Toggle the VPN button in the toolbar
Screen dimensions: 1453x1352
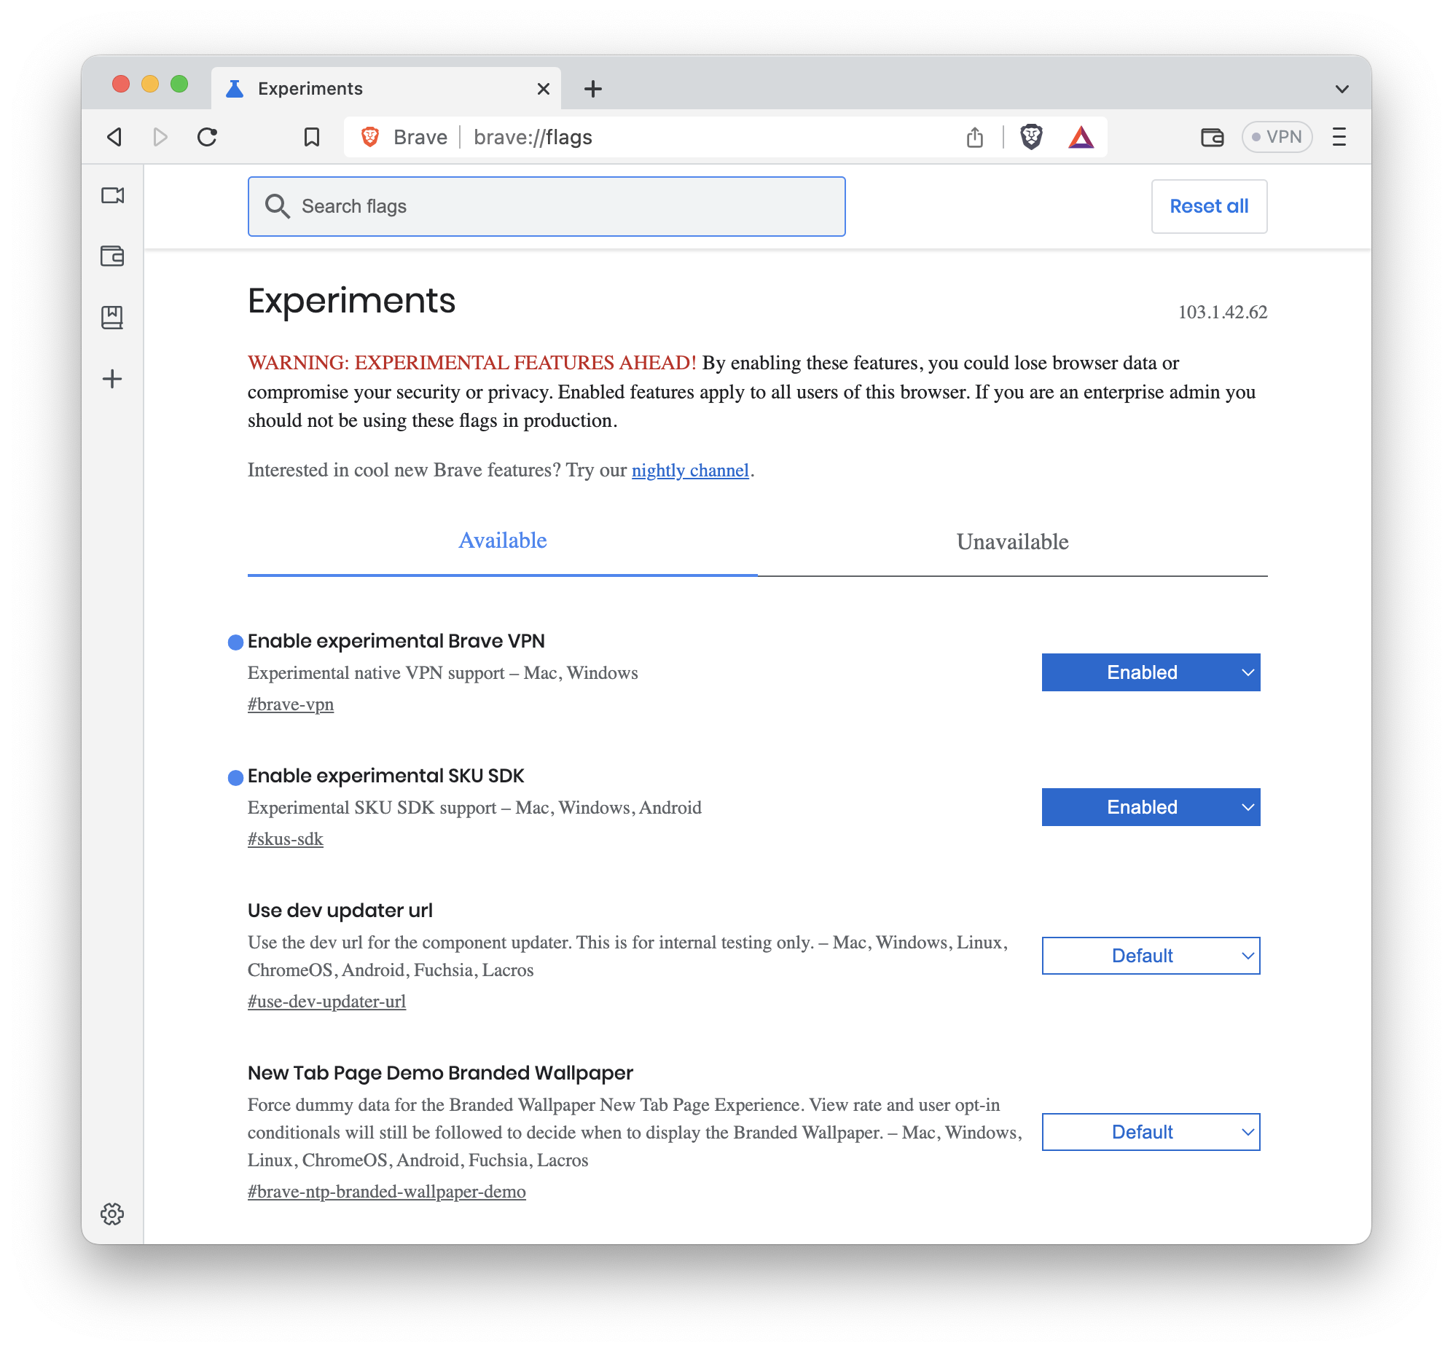click(1276, 137)
